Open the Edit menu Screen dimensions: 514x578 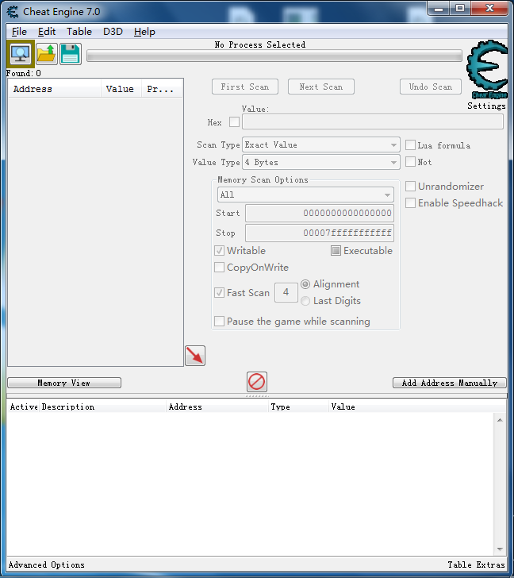(x=47, y=32)
